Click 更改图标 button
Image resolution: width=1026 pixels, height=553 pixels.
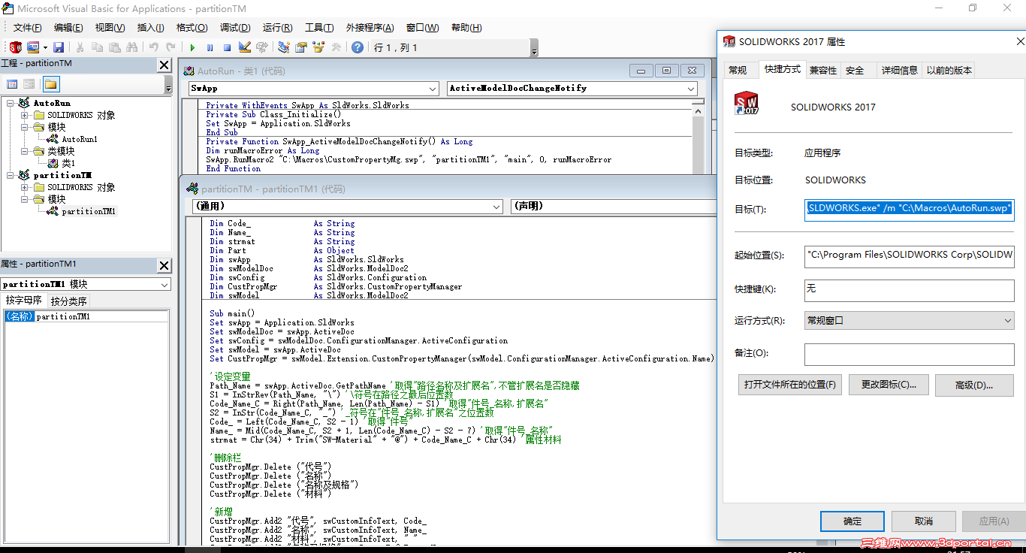pyautogui.click(x=889, y=385)
